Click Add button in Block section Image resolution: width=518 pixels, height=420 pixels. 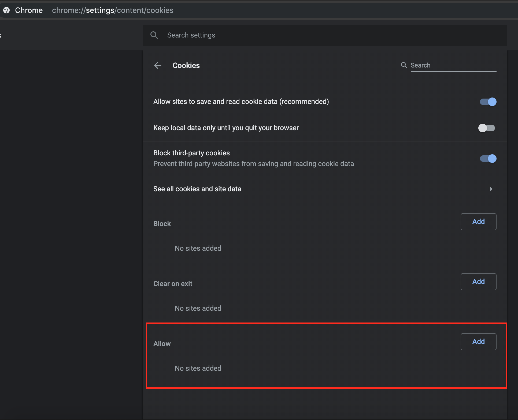tap(478, 222)
